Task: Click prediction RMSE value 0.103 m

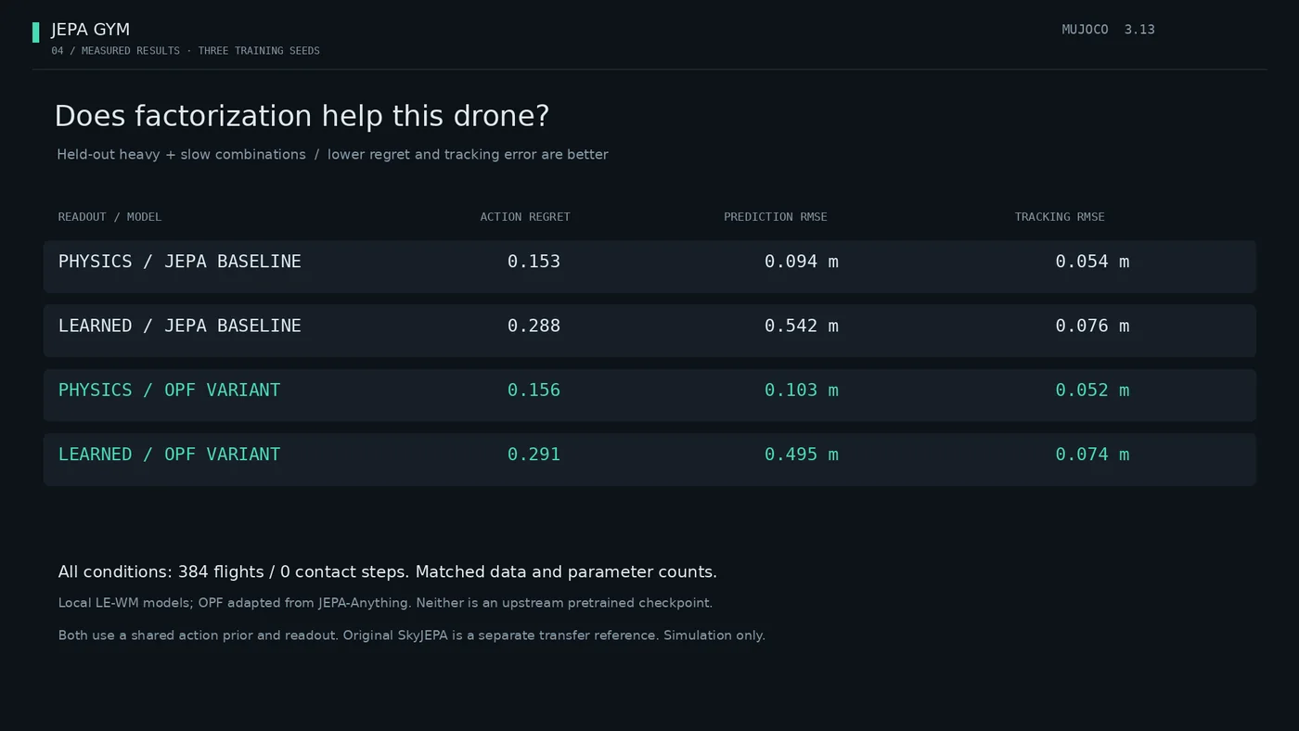Action: tap(802, 390)
